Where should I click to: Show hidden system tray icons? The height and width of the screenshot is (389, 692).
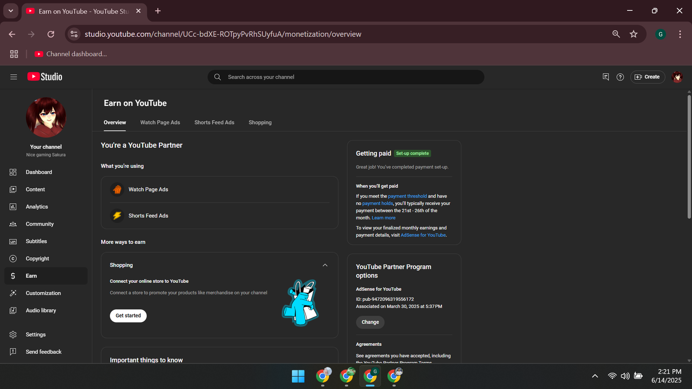coord(595,376)
